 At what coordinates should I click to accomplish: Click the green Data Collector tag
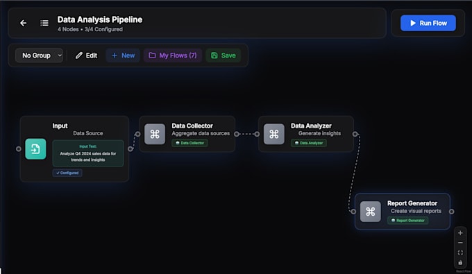point(189,143)
